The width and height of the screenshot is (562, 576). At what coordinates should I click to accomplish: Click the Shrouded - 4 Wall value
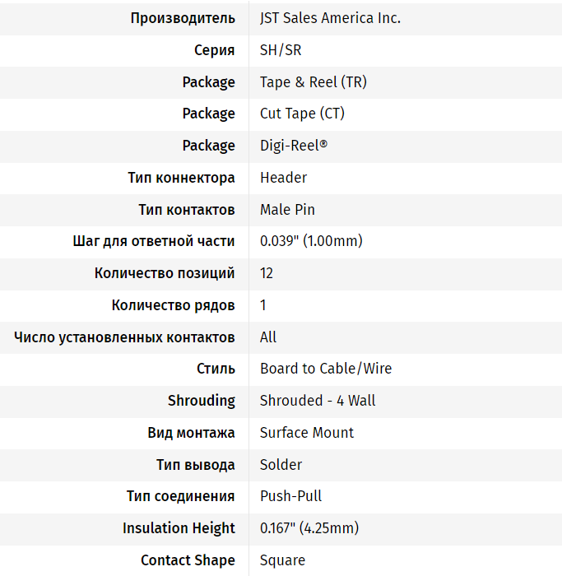(318, 401)
